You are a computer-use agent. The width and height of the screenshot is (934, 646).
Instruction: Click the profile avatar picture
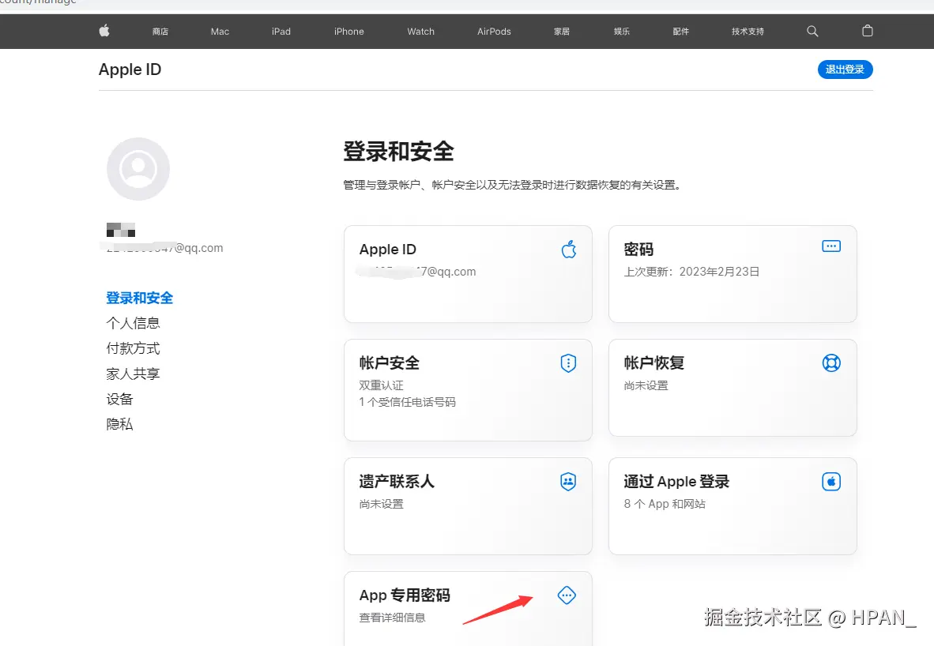pos(138,169)
